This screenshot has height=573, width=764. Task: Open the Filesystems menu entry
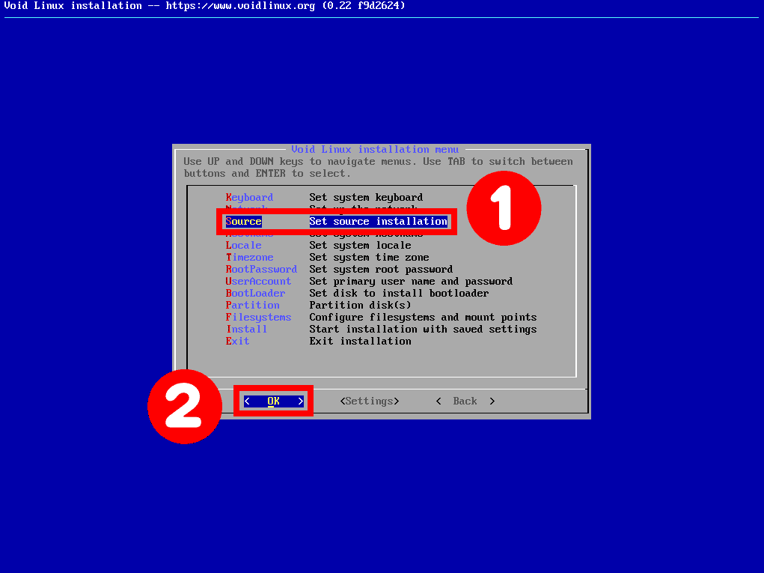coord(381,318)
